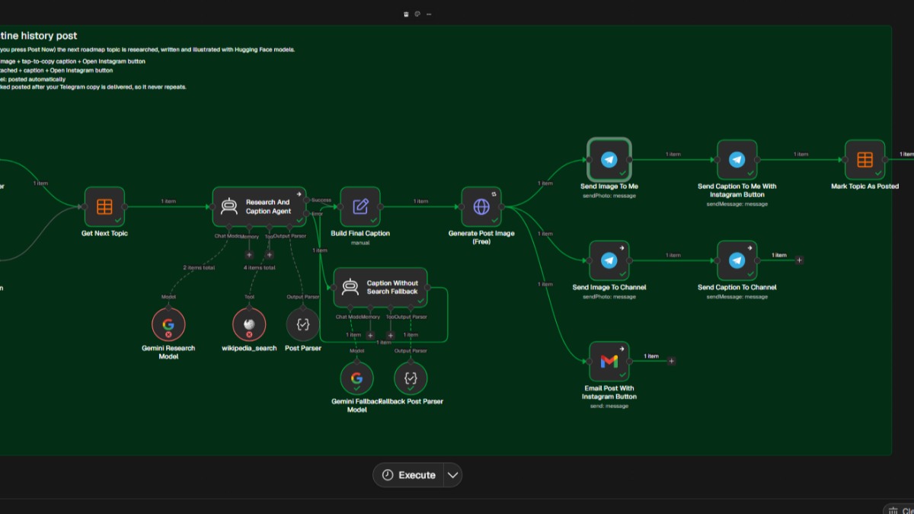Open the Send Caption To Channel node
Image resolution: width=914 pixels, height=514 pixels.
(x=737, y=260)
